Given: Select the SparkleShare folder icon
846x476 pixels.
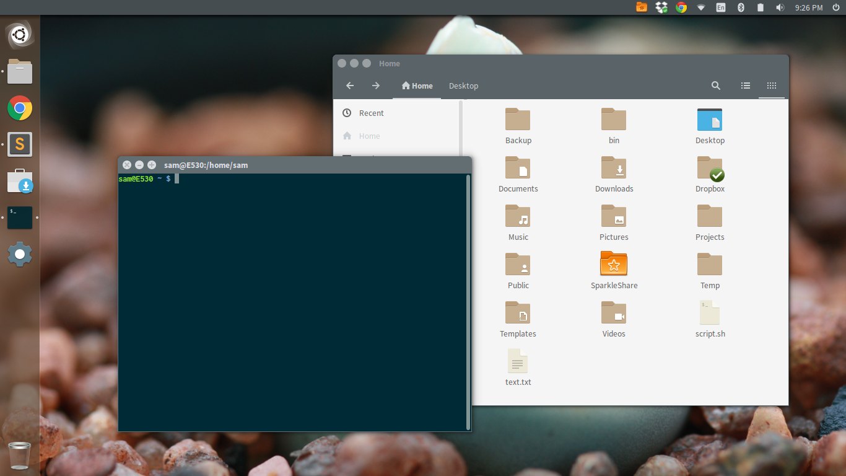Looking at the screenshot, I should point(614,264).
